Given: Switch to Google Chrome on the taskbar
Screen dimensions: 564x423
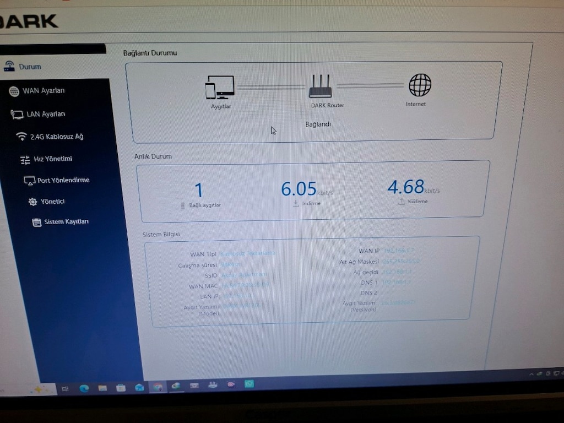Looking at the screenshot, I should [x=158, y=387].
